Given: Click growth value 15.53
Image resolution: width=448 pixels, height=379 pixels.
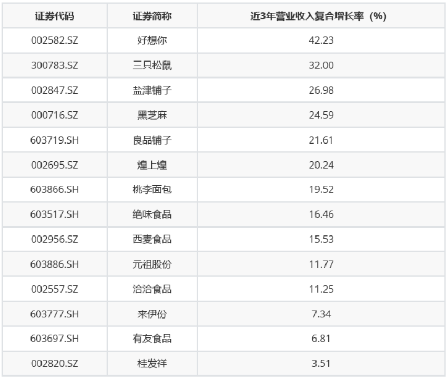Looking at the screenshot, I should click(x=321, y=239).
